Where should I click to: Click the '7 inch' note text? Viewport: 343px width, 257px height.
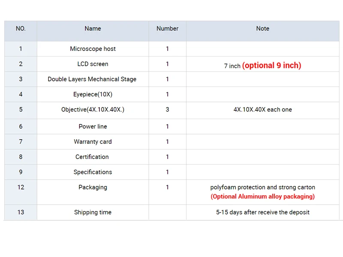click(232, 66)
